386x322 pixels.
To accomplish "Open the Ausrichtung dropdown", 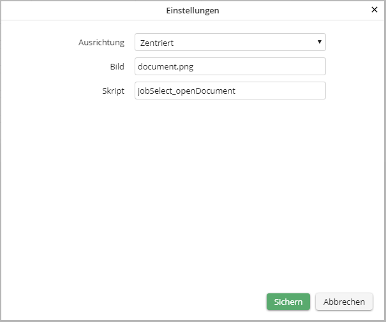I will coord(230,43).
